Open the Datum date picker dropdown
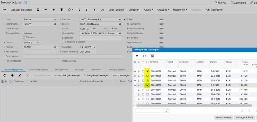 coord(38,43)
